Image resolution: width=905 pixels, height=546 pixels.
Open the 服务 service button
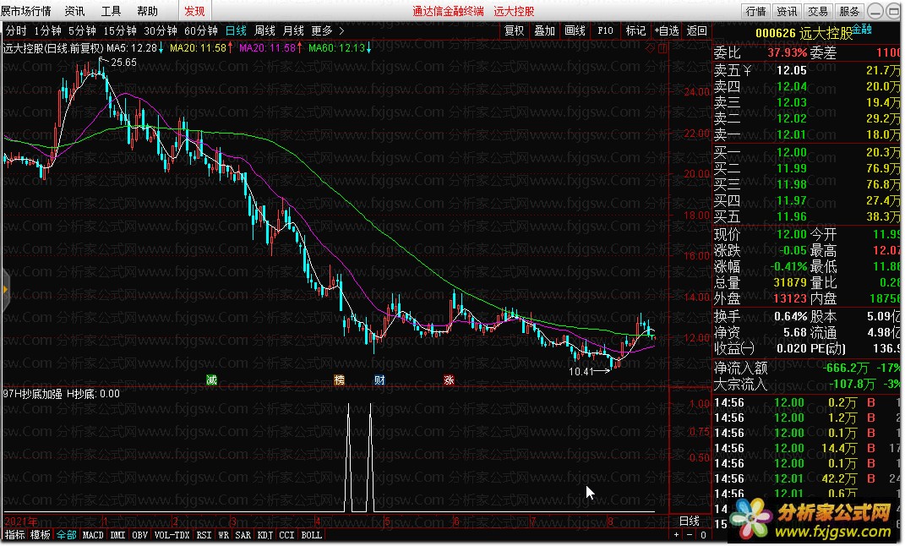(849, 11)
